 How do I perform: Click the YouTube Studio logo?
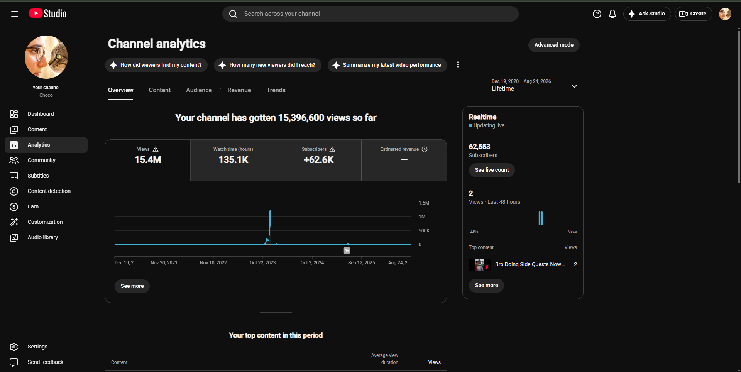48,14
